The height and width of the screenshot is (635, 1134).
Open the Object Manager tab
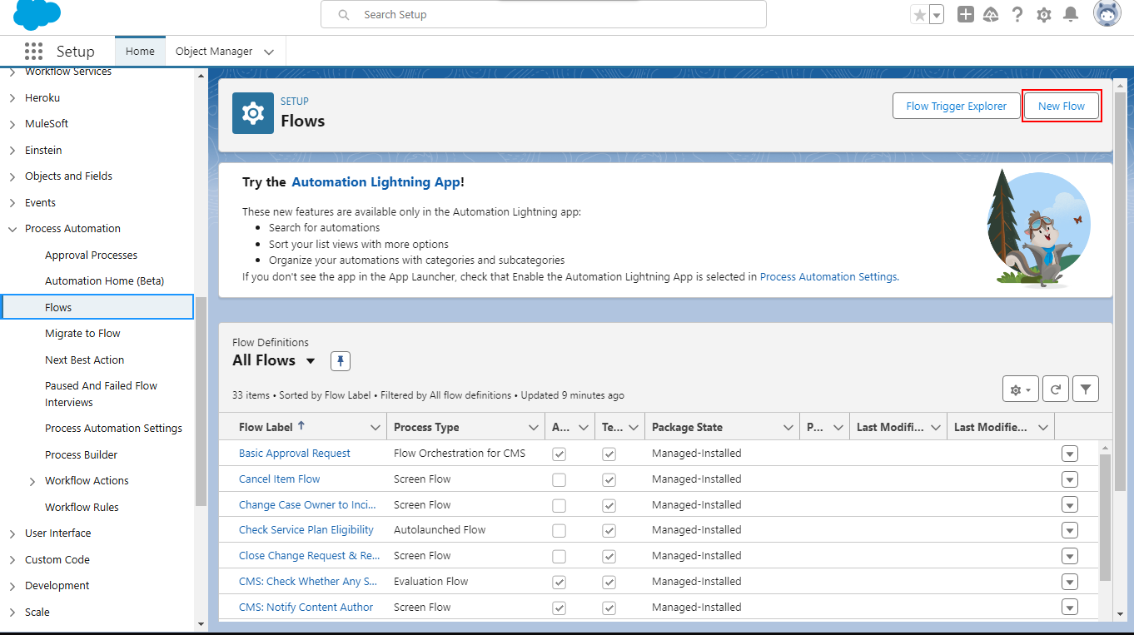coord(214,51)
